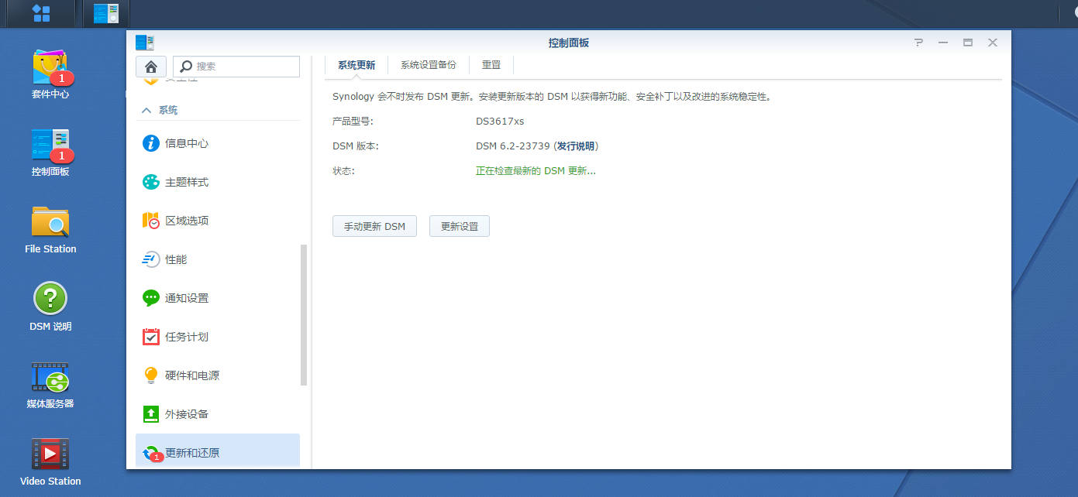Open 性能 in the sidebar
Viewport: 1078px width, 497px height.
tap(218, 259)
